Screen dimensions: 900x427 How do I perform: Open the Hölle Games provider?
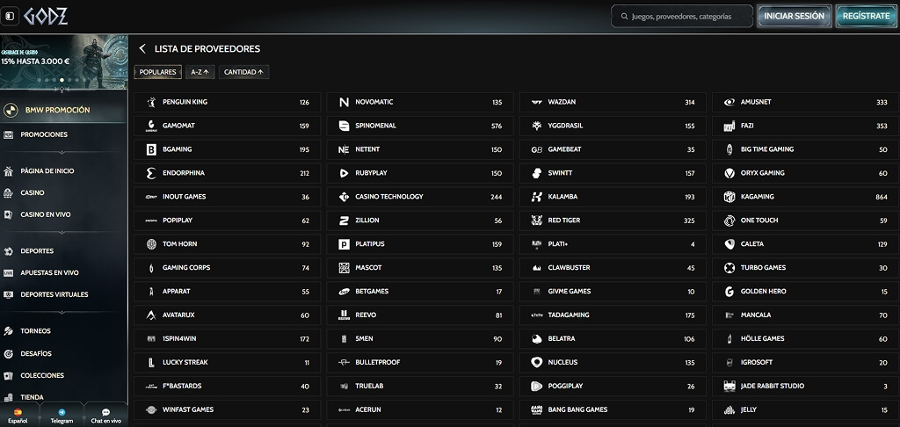point(806,338)
